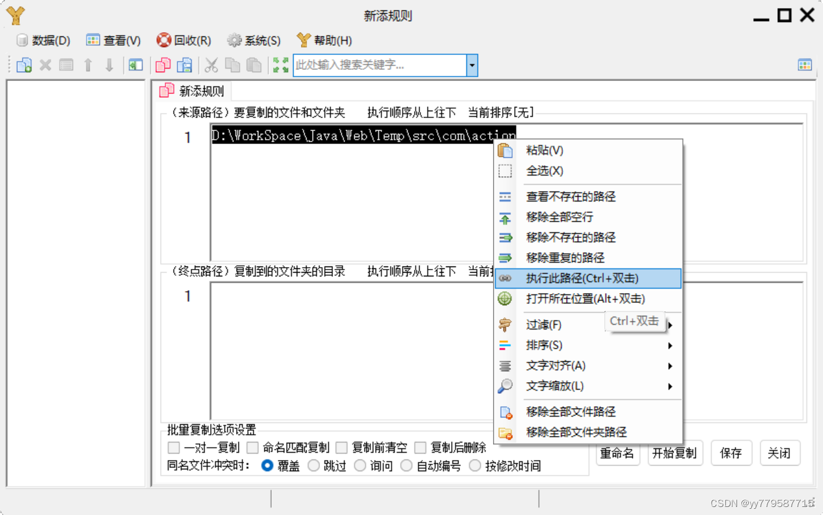The height and width of the screenshot is (515, 823).
Task: Select 移除全部空行 menu entry
Action: (x=588, y=217)
